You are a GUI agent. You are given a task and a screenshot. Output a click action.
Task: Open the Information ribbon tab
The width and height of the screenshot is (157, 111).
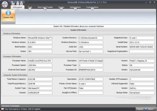(17, 7)
